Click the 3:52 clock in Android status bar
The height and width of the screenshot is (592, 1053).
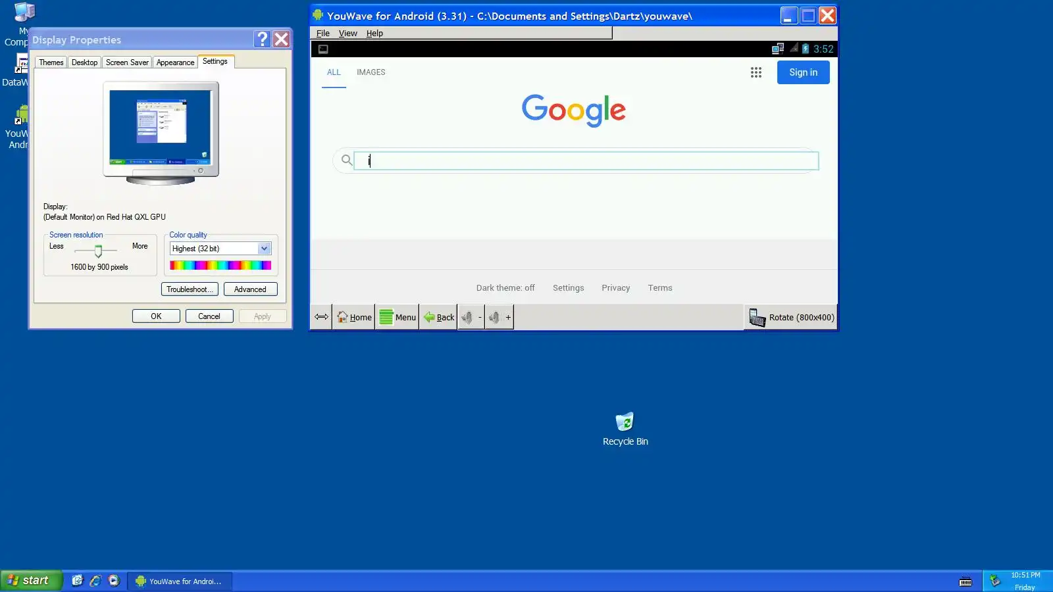pyautogui.click(x=823, y=49)
